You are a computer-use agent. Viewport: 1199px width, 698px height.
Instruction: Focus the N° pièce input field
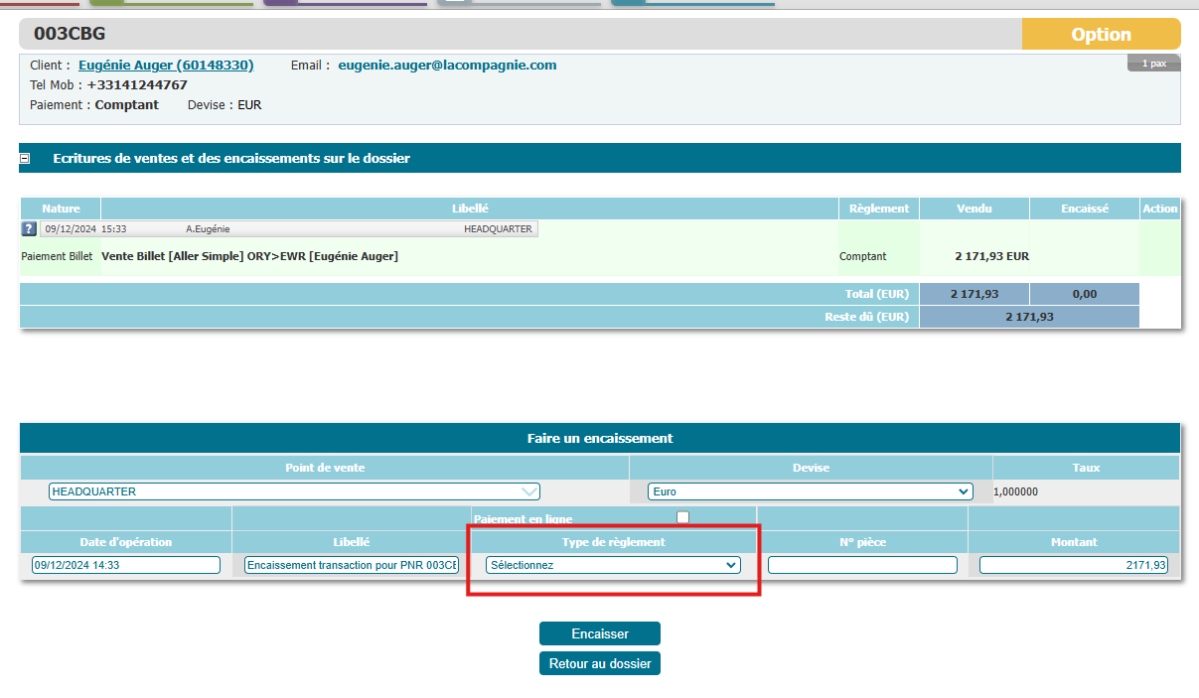pos(861,564)
